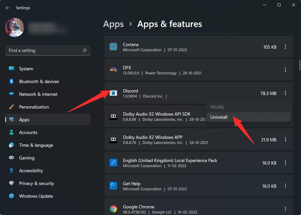This screenshot has width=301, height=215.
Task: Click the Google Chrome icon
Action: (x=113, y=209)
